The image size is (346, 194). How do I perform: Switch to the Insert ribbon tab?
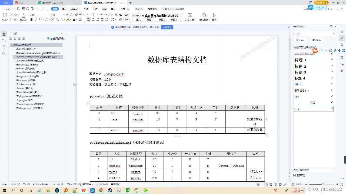click(64, 9)
